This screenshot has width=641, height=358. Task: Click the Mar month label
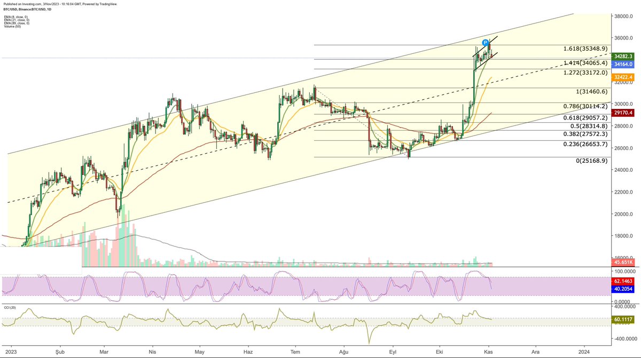tap(104, 352)
